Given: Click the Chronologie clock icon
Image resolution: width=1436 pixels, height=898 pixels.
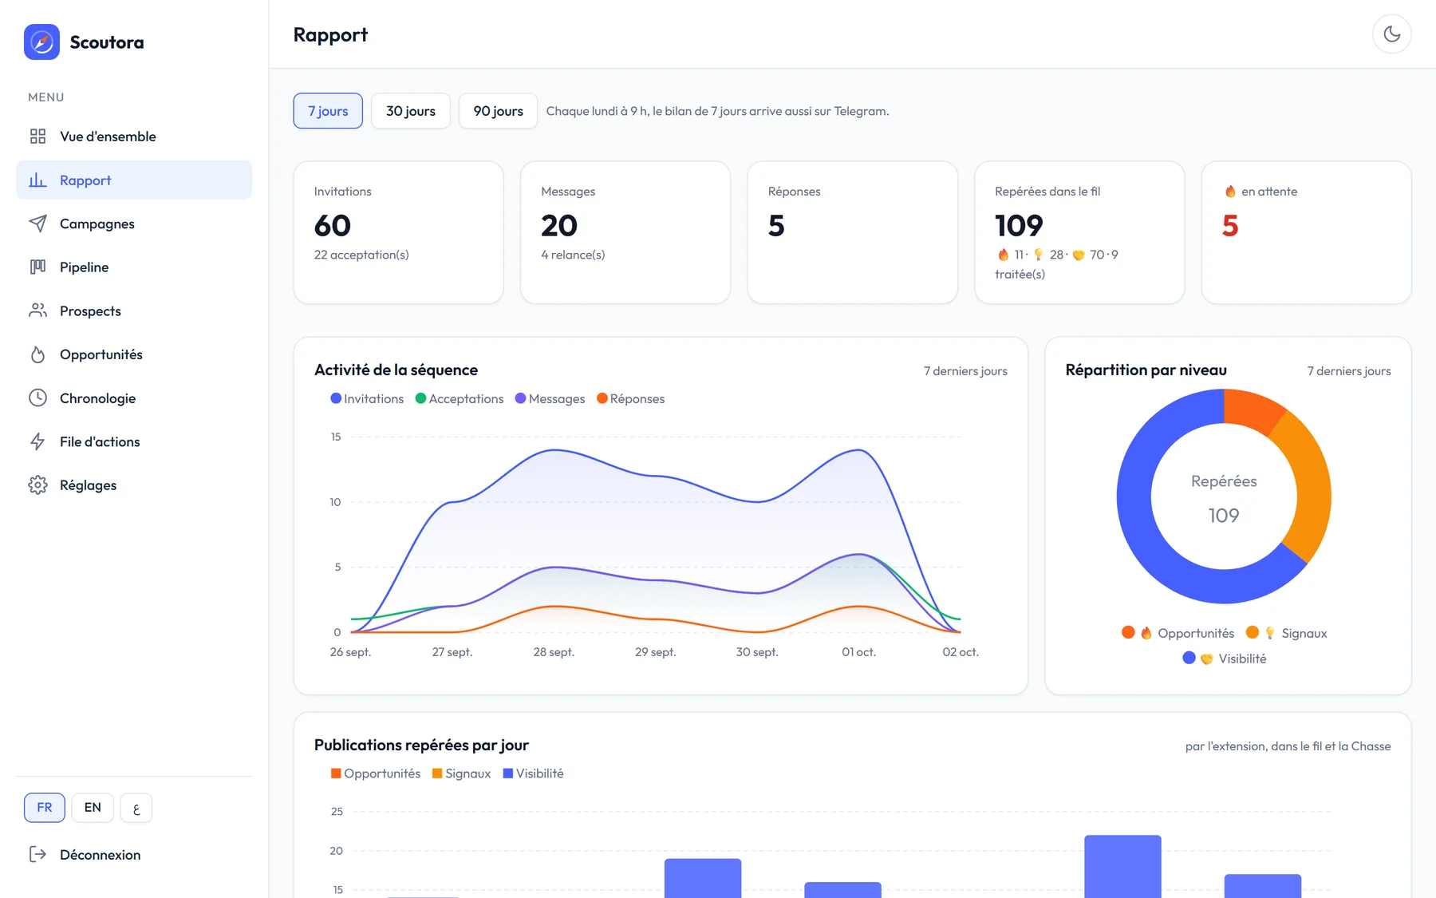Looking at the screenshot, I should pyautogui.click(x=37, y=398).
